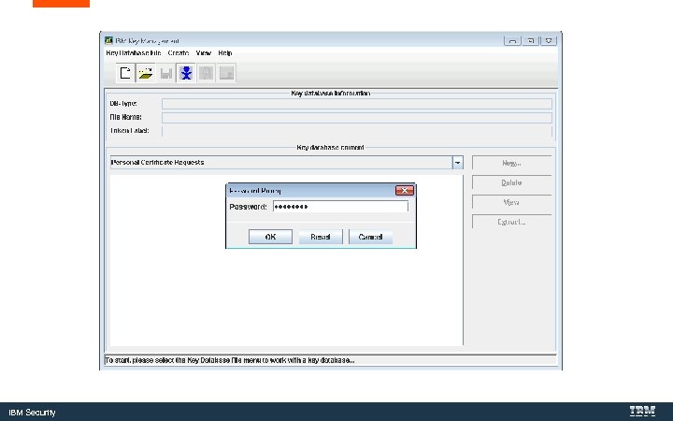The width and height of the screenshot is (673, 421).
Task: Focus the Password input field
Action: pos(340,207)
